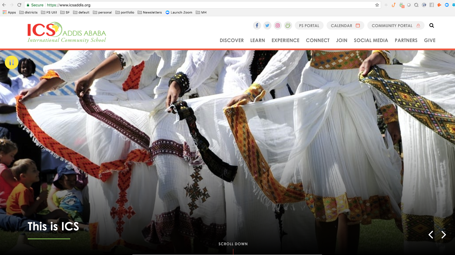Screen dimensions: 455x255
Task: Open the FS Util bookmark folder
Action: (x=49, y=12)
